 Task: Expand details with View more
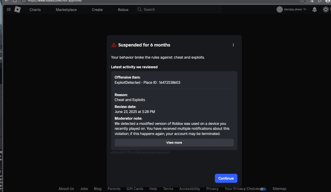tap(174, 143)
